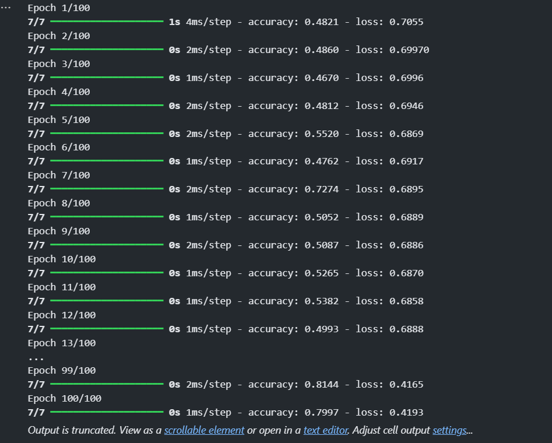The width and height of the screenshot is (552, 443).
Task: Select the Epoch 10/100 line
Action: click(x=62, y=259)
